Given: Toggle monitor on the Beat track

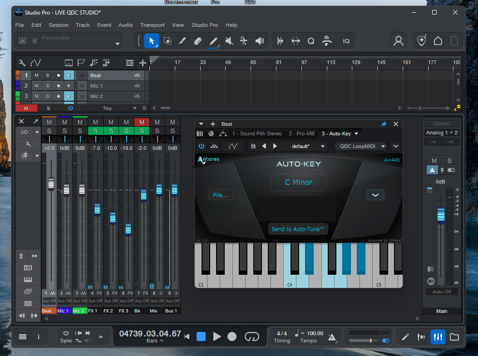Looking at the screenshot, I should click(x=69, y=75).
